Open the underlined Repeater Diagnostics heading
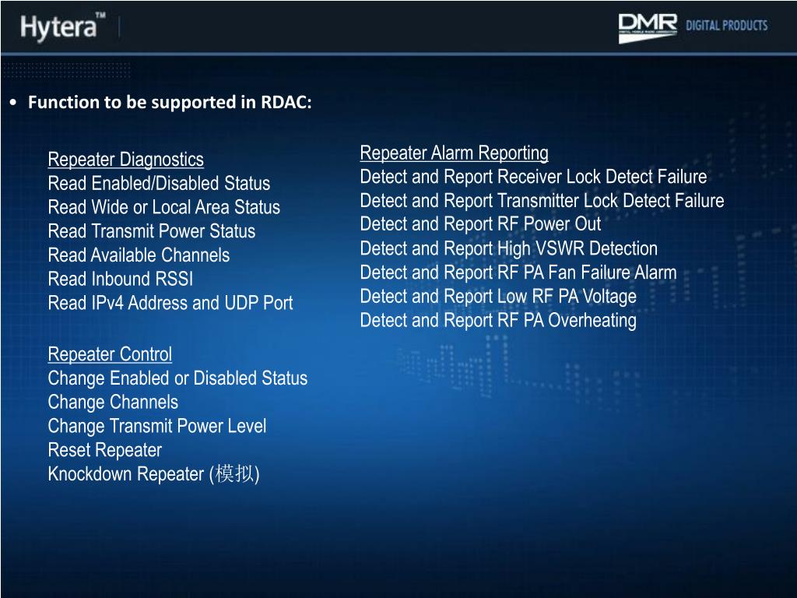Viewport: 797px width, 598px height. (125, 160)
